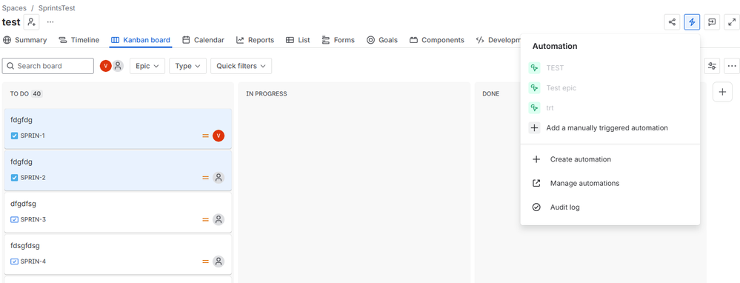Screen dimensions: 740x283
Task: Switch to the Timeline tab
Action: (x=79, y=40)
